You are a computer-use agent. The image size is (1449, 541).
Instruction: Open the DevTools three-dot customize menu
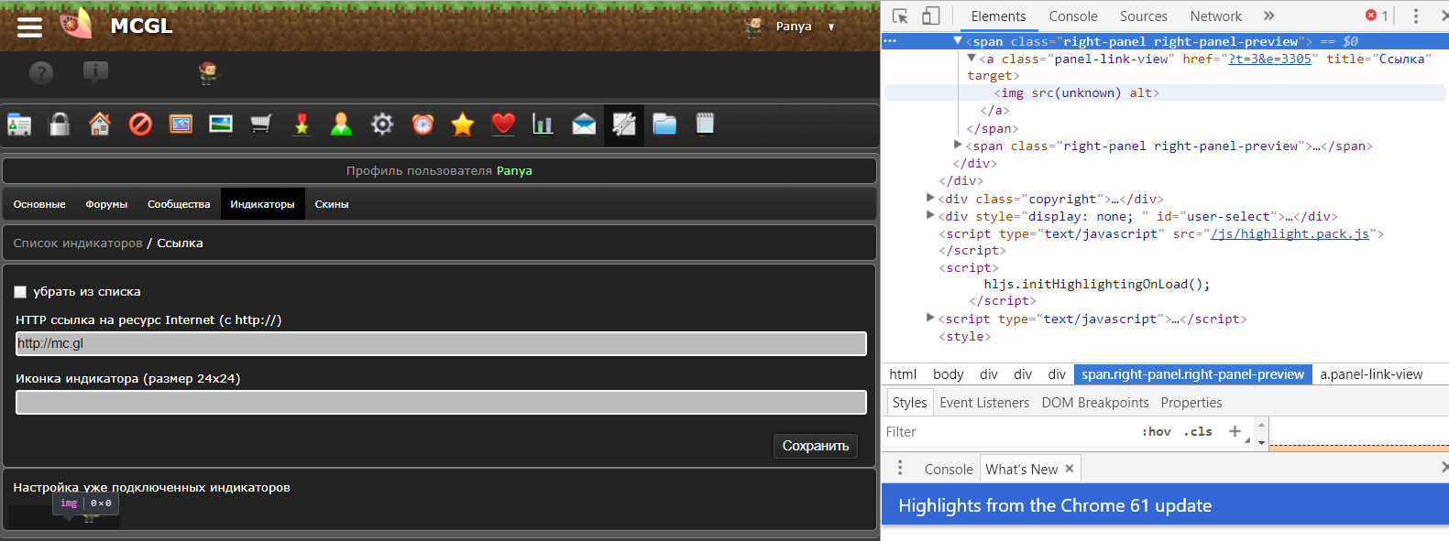tap(1416, 16)
